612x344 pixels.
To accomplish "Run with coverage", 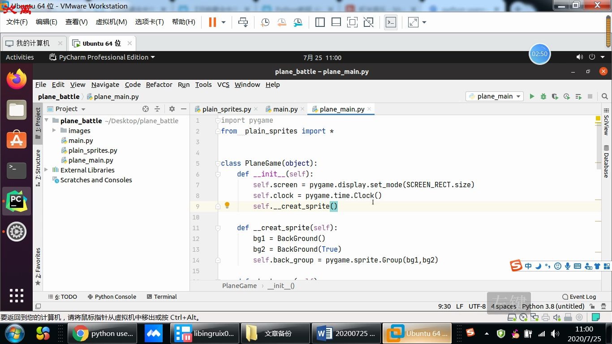I will (x=554, y=96).
